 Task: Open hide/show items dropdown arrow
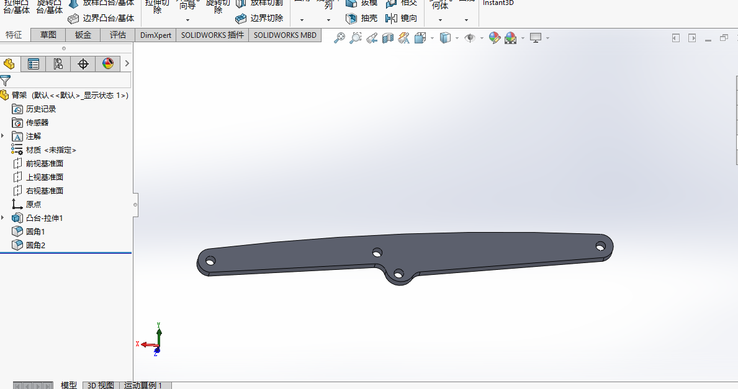coord(482,38)
